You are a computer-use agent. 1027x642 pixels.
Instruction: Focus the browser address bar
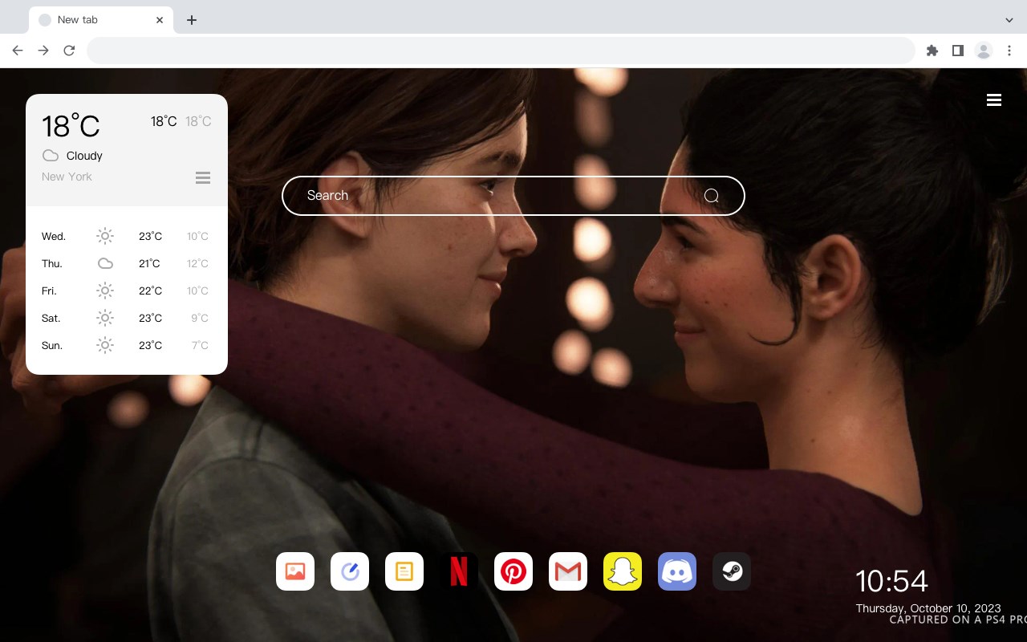pos(501,51)
